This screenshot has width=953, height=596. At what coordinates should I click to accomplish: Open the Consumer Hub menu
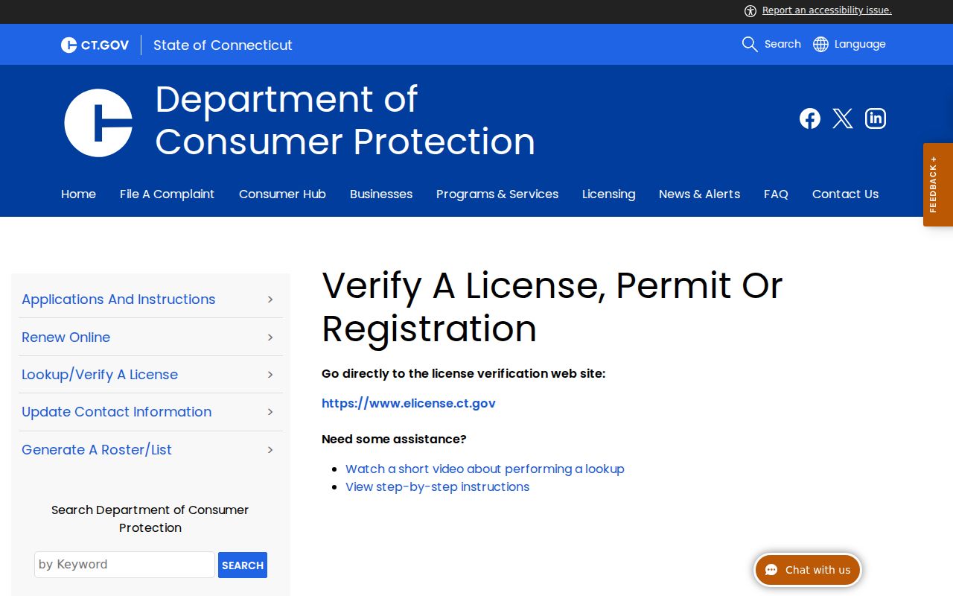pyautogui.click(x=282, y=194)
